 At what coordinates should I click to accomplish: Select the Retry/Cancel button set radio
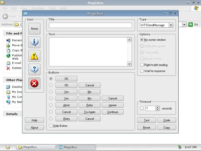coord(51,119)
